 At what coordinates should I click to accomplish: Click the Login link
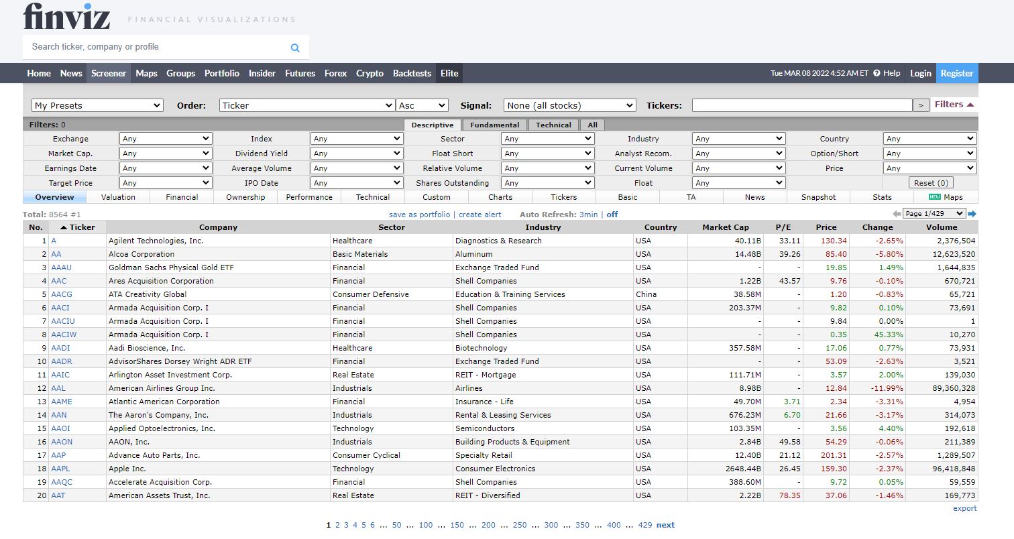click(x=920, y=73)
